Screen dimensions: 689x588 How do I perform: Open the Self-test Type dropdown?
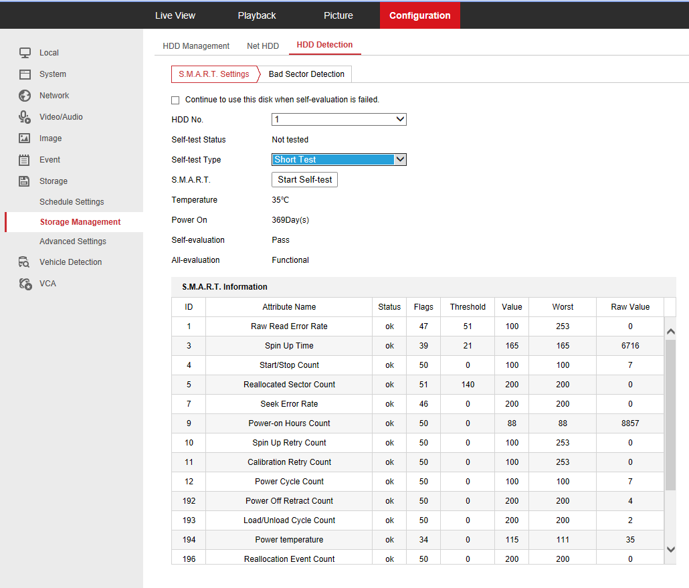tap(339, 160)
